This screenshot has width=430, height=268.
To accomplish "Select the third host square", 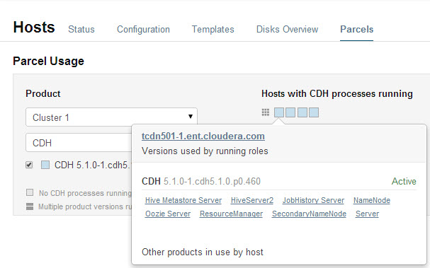I will 302,112.
